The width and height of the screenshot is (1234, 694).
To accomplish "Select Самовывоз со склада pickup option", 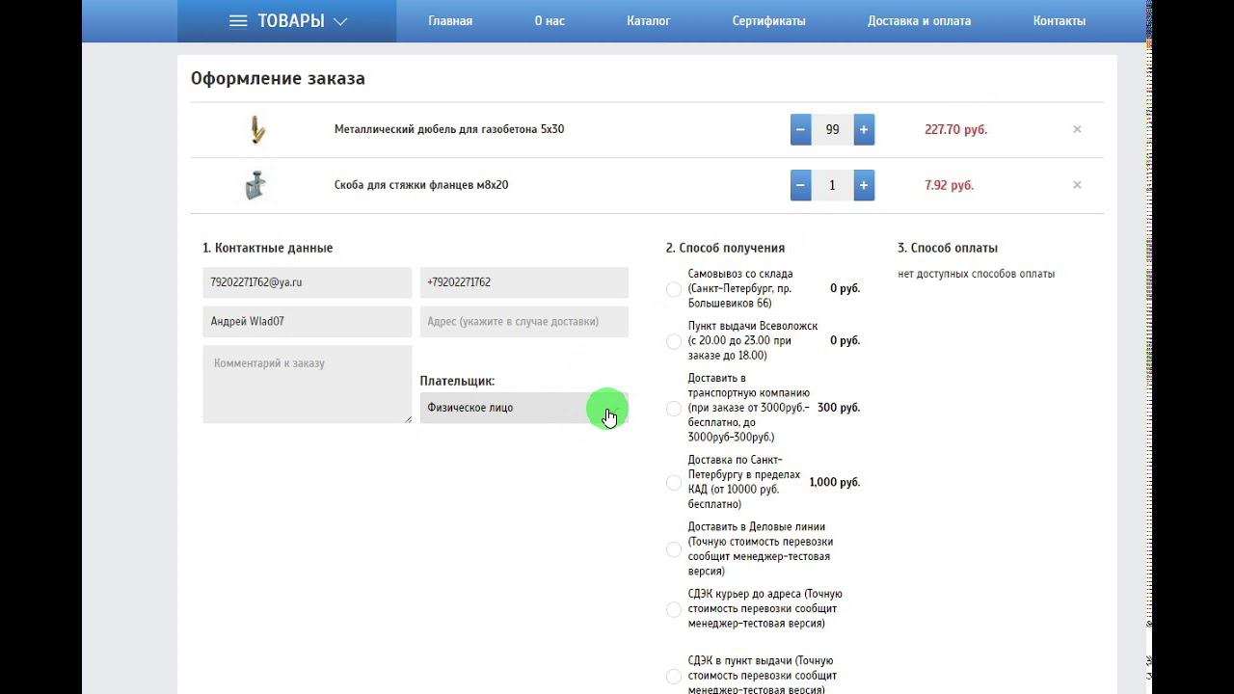I will [674, 289].
